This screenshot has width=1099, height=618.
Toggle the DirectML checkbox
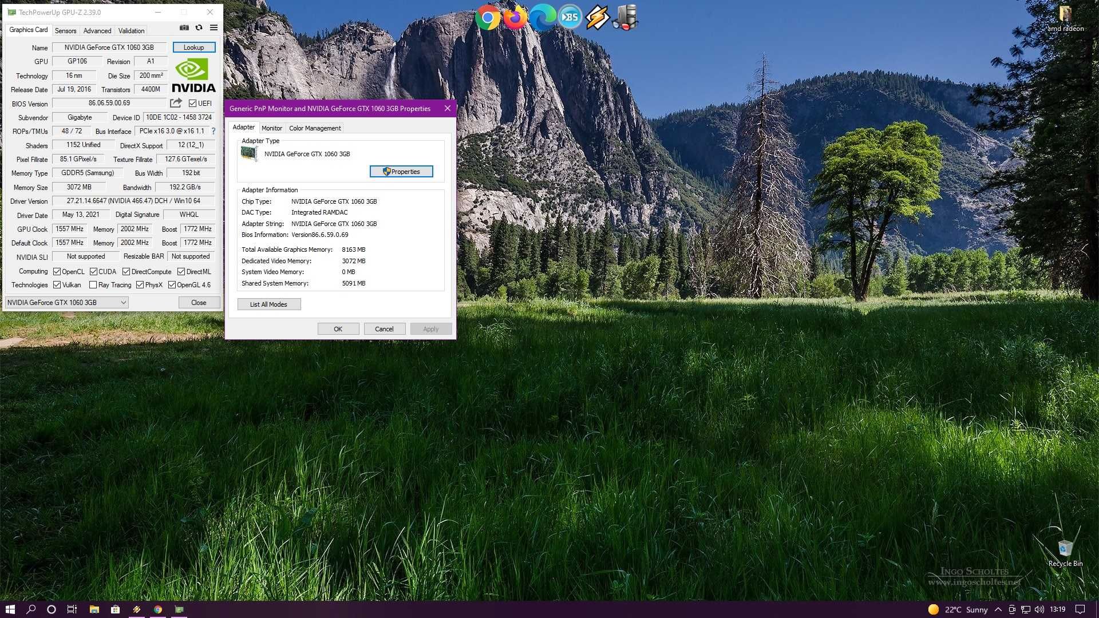(181, 272)
